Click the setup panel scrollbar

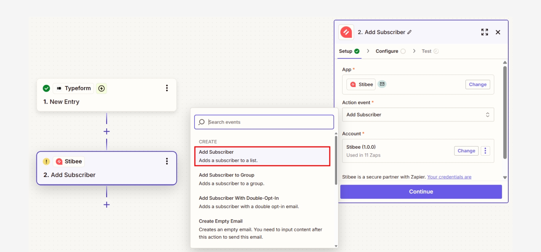[505, 112]
